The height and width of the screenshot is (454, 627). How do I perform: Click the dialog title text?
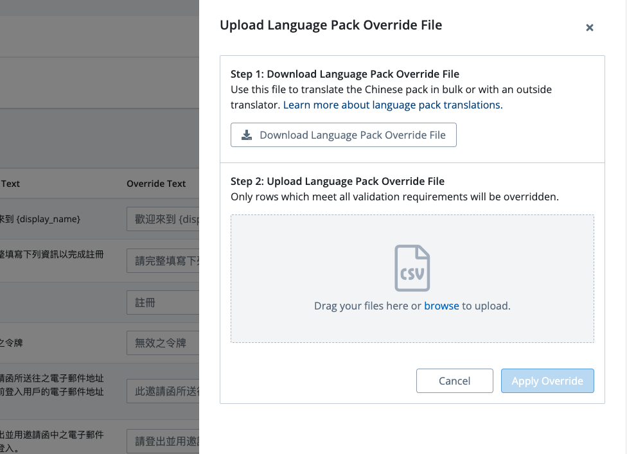click(331, 25)
